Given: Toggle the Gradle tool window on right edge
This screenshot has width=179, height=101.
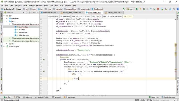Looking at the screenshot, I should (x=178, y=16).
